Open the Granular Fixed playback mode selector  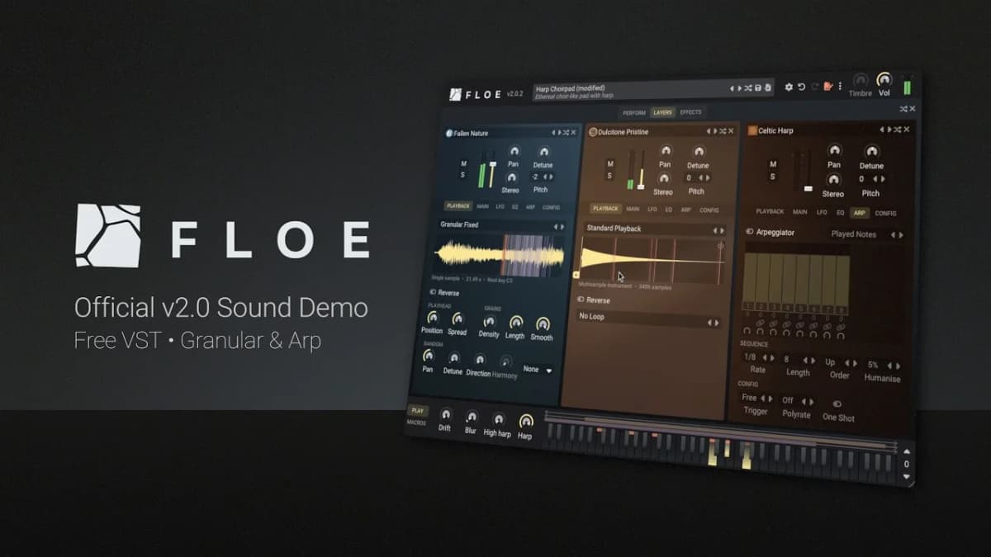tap(502, 225)
